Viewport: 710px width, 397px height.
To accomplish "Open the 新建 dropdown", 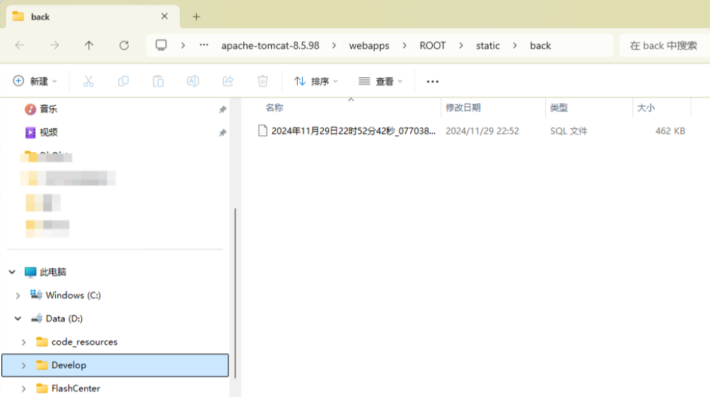I will [35, 81].
